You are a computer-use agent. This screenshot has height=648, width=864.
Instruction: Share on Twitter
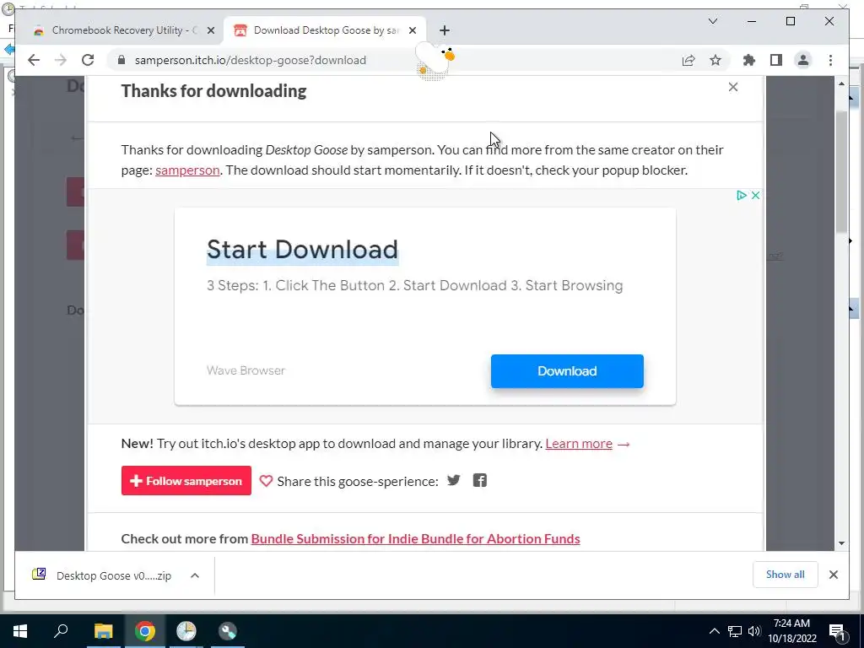[x=453, y=480]
